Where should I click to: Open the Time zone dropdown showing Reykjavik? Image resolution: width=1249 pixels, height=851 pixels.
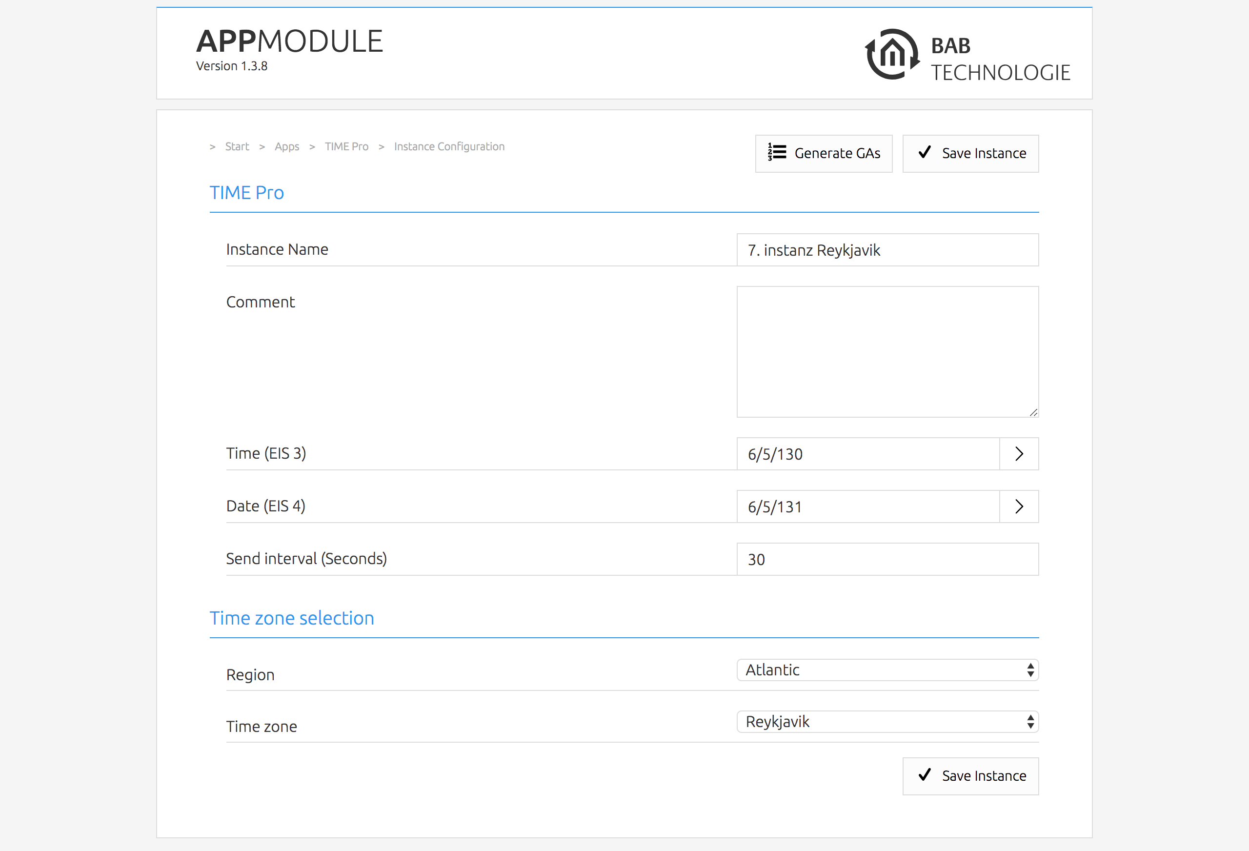click(882, 721)
